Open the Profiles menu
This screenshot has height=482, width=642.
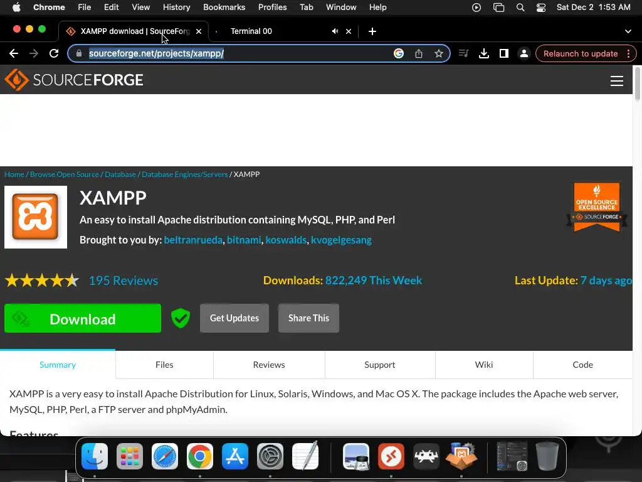pyautogui.click(x=272, y=8)
